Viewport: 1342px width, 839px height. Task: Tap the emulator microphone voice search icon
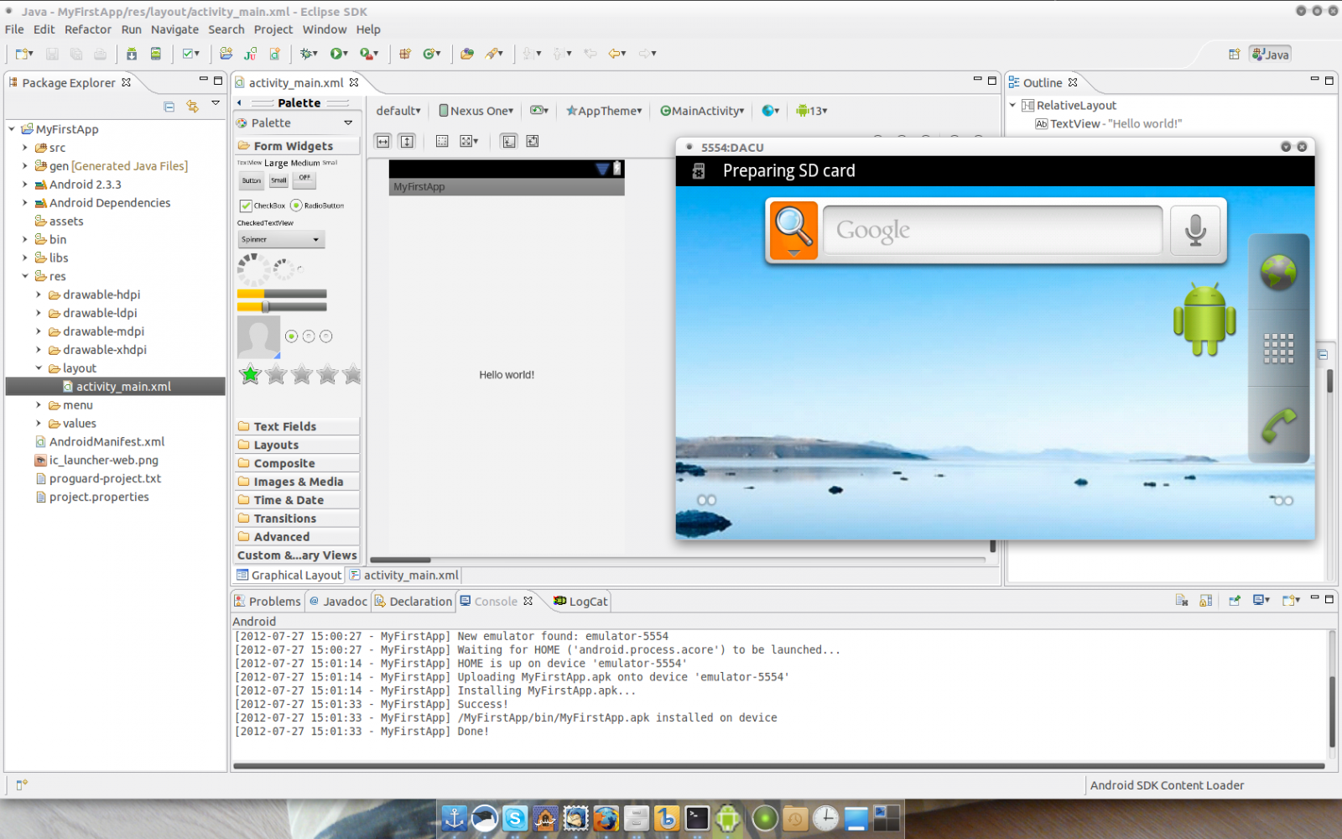coord(1195,230)
